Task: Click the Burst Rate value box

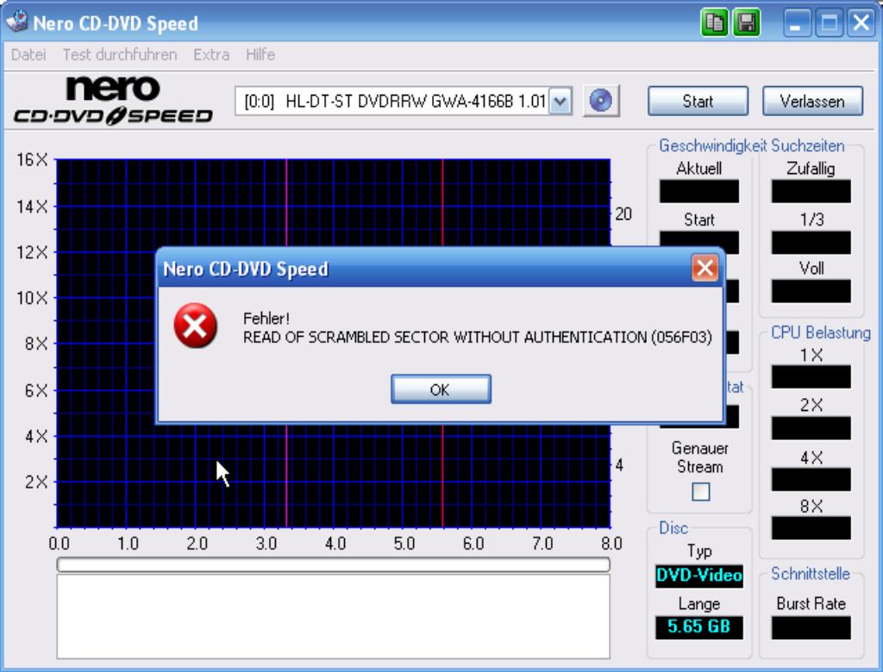Action: coord(811,627)
